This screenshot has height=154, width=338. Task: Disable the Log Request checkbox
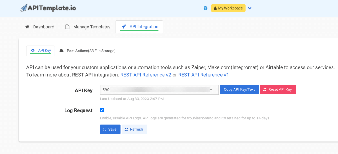[102, 110]
